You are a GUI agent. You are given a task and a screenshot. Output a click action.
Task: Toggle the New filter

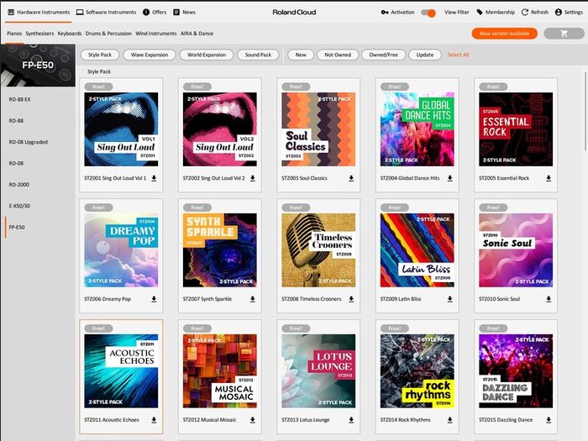[x=301, y=55]
